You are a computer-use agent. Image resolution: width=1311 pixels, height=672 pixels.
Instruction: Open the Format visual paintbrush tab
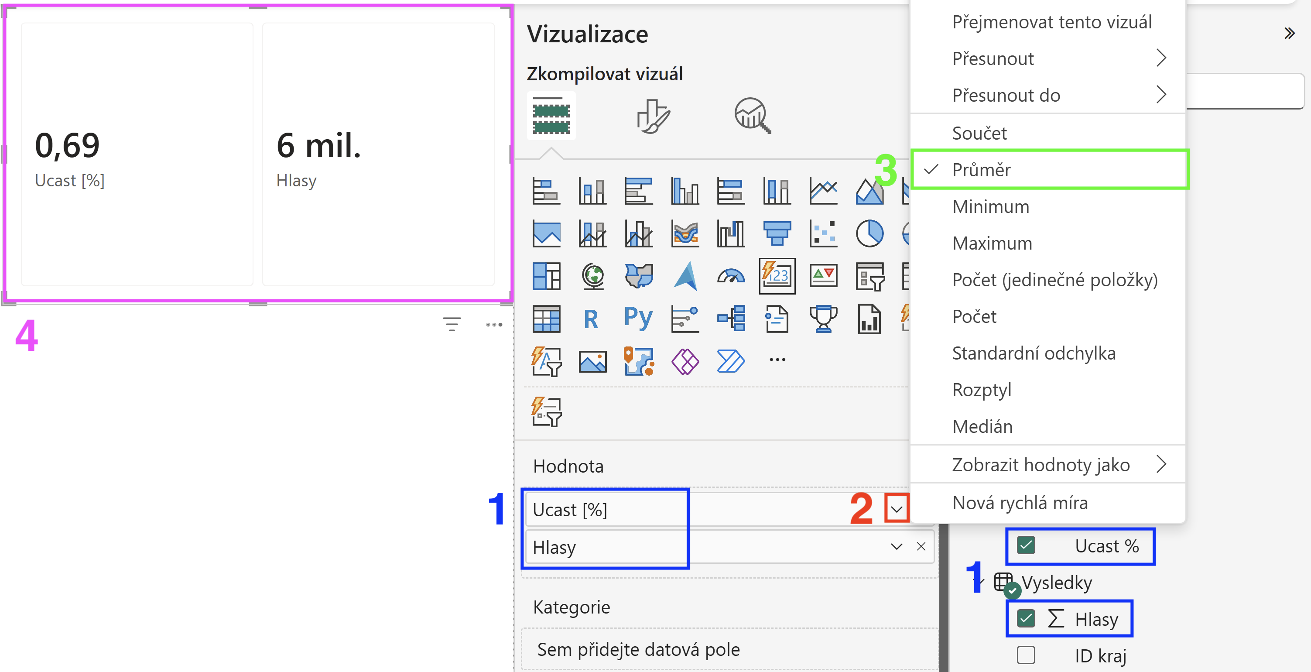[x=653, y=116]
